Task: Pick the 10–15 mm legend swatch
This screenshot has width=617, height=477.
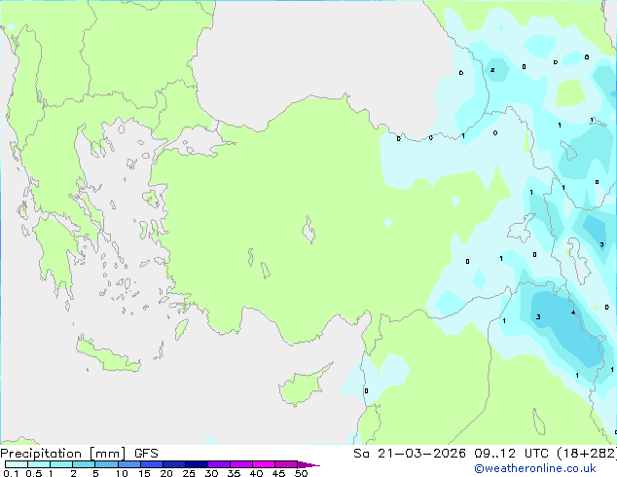Action: (x=128, y=464)
